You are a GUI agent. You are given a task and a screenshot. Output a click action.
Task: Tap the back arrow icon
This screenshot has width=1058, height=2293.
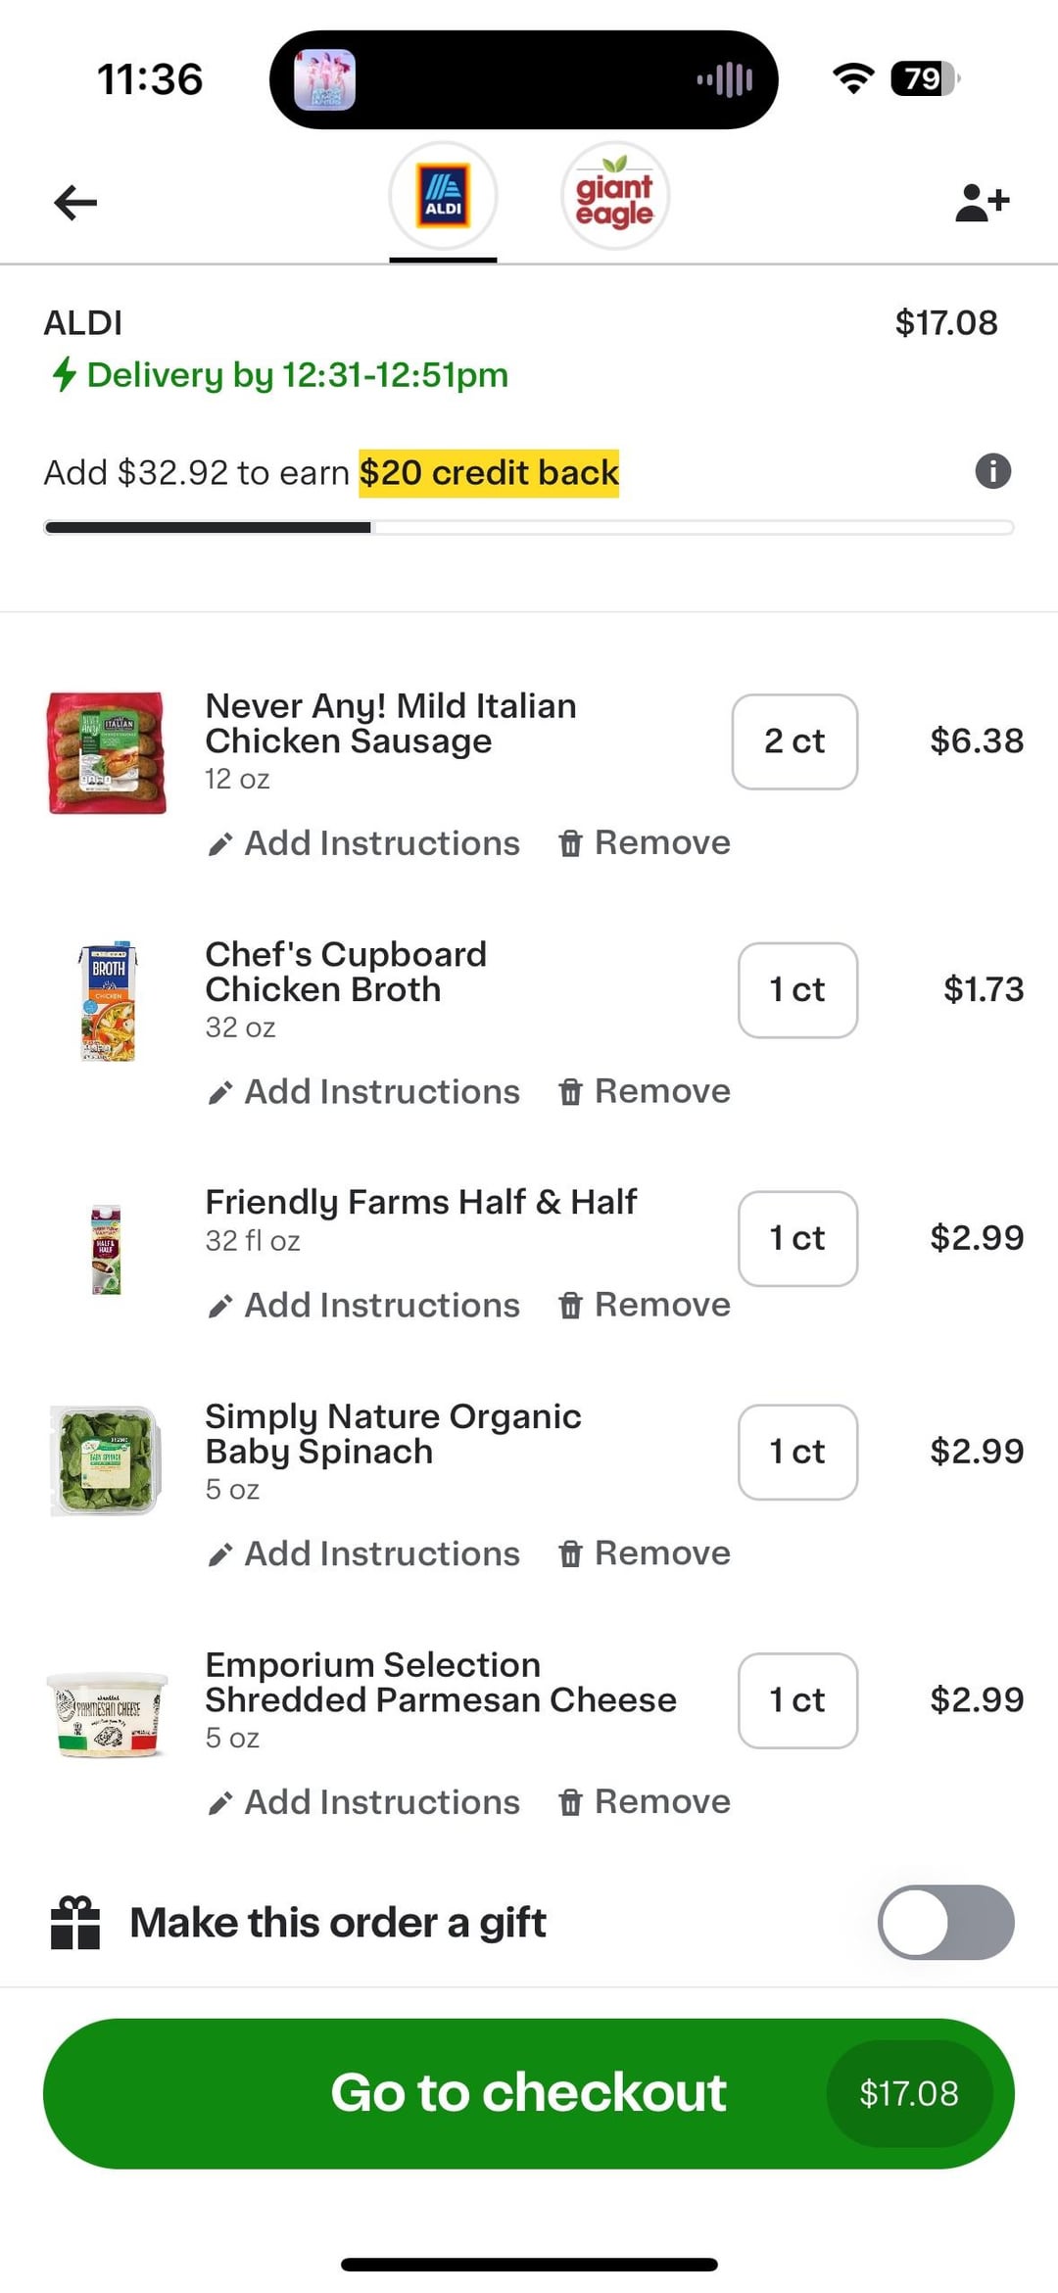tap(75, 203)
